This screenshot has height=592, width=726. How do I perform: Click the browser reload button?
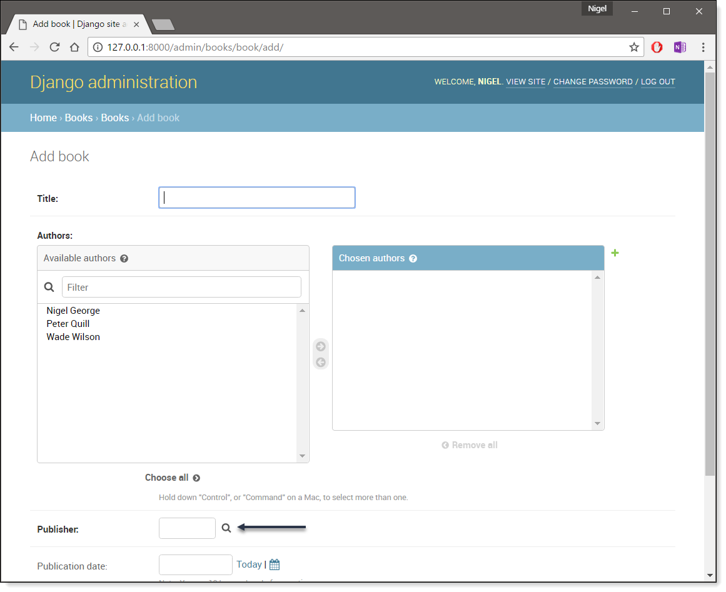54,48
